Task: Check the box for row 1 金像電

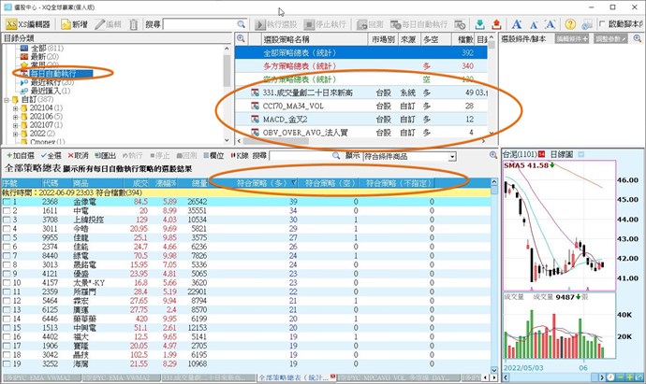Action: [7, 201]
